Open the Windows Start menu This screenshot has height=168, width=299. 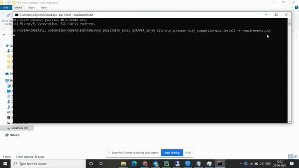pos(5,164)
